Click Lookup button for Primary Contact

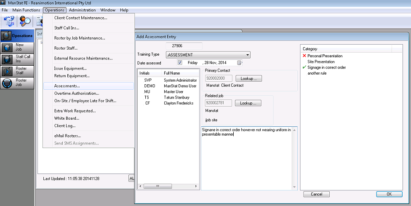coord(248,78)
